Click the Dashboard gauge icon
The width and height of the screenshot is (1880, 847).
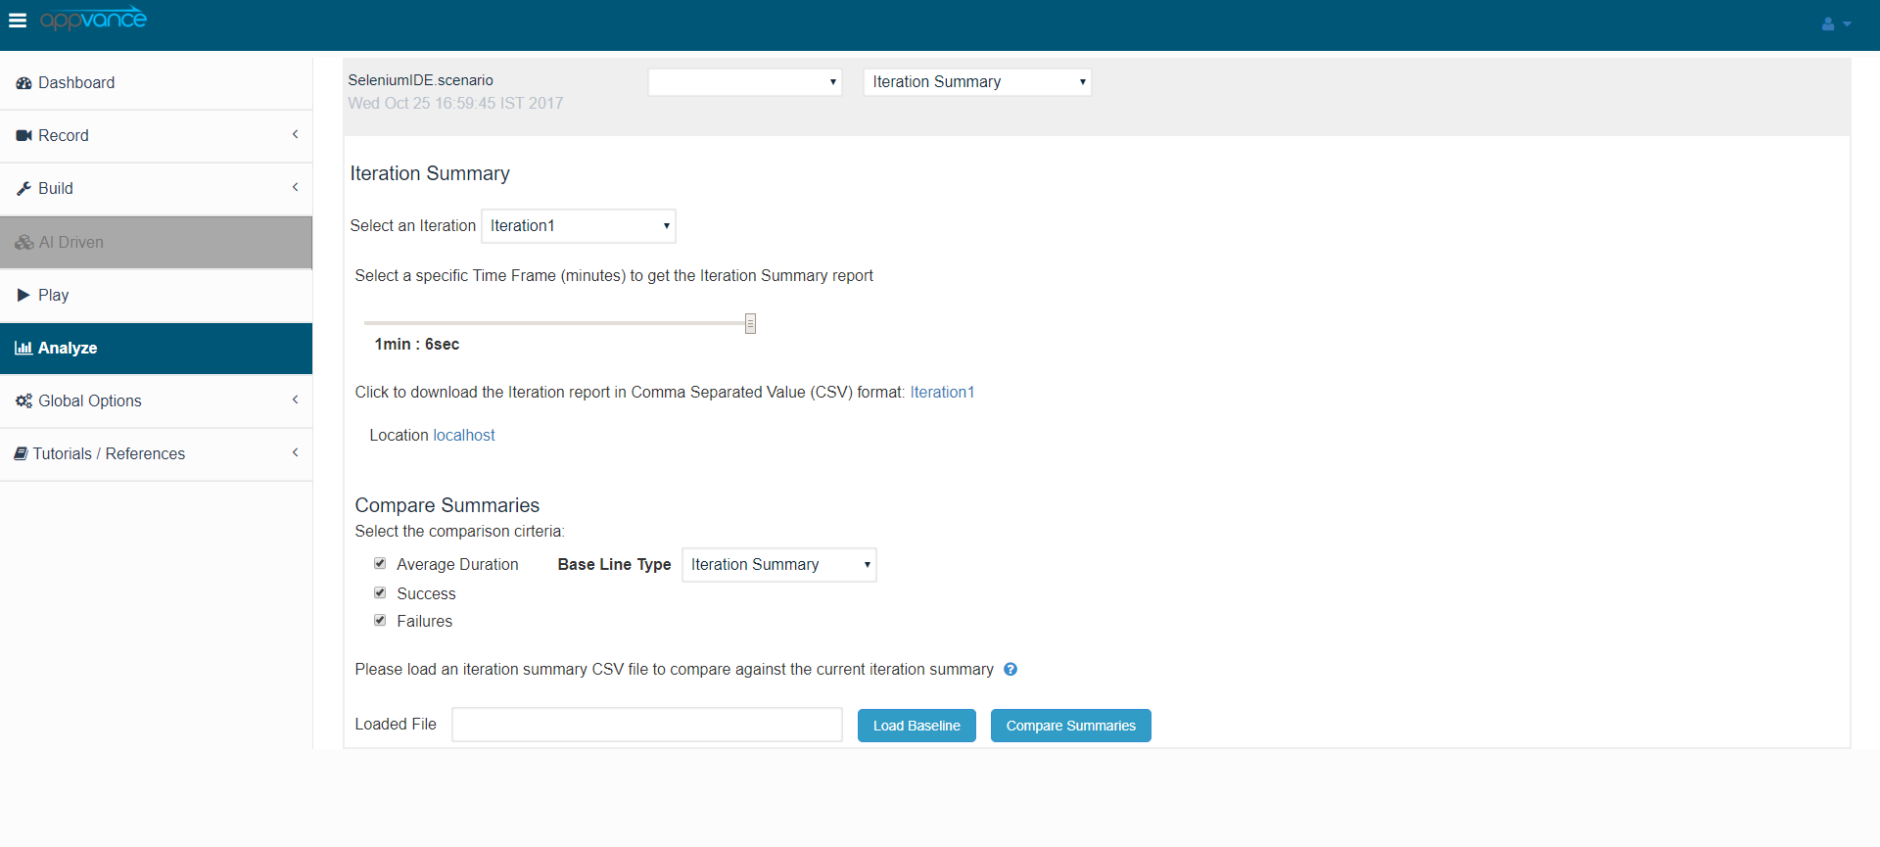tap(24, 83)
